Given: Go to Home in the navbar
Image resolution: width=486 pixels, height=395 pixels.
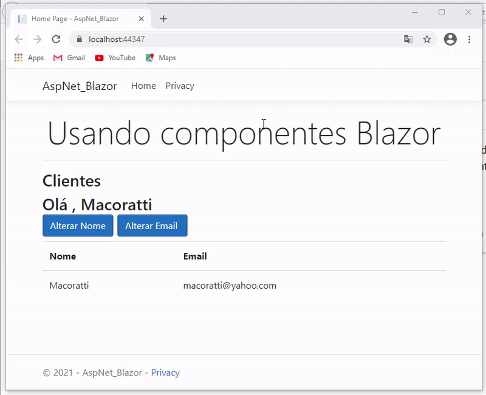Looking at the screenshot, I should tap(143, 86).
